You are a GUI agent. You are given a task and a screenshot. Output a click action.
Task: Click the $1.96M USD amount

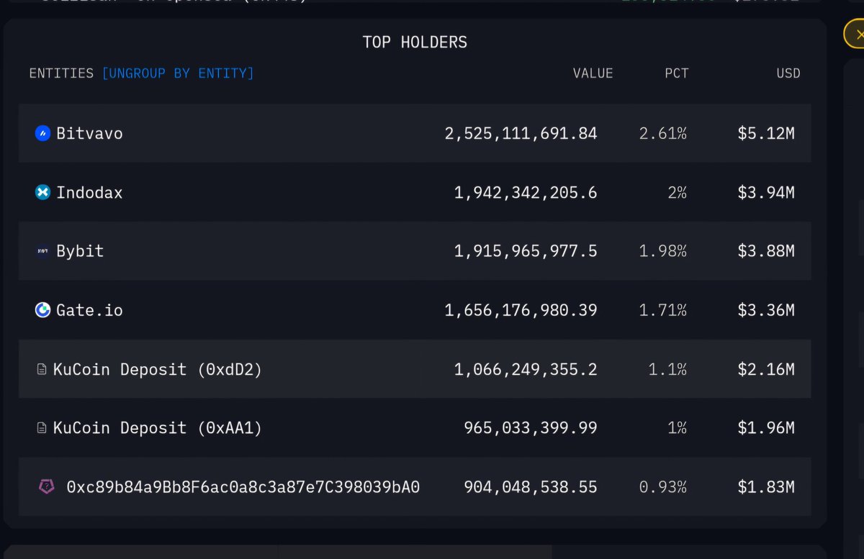click(766, 428)
